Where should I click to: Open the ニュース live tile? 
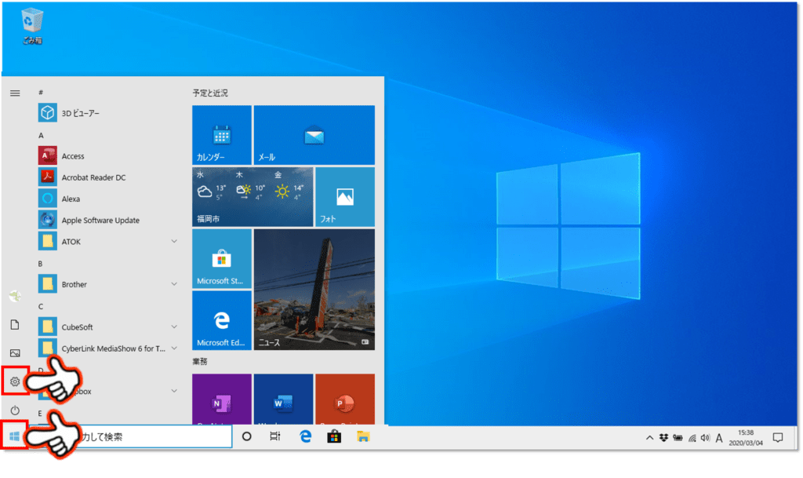click(314, 290)
